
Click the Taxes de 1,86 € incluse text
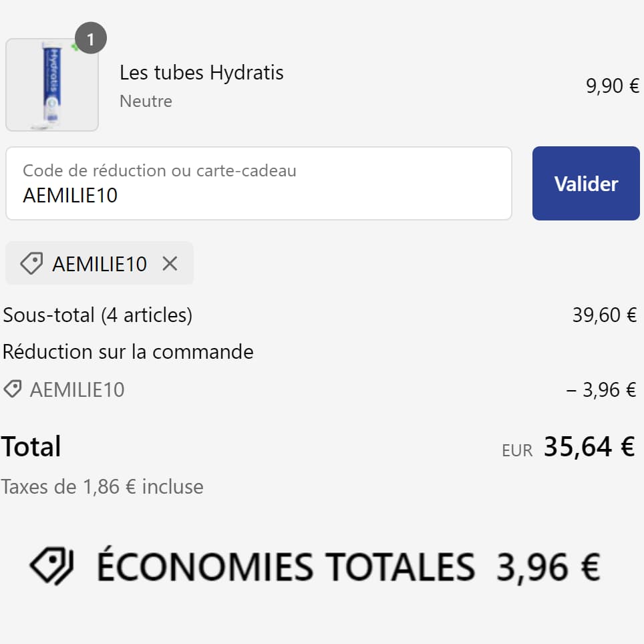pos(102,486)
